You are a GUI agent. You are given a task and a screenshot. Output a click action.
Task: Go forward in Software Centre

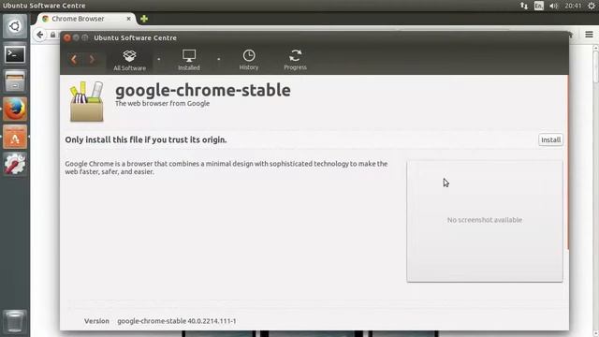tap(92, 59)
